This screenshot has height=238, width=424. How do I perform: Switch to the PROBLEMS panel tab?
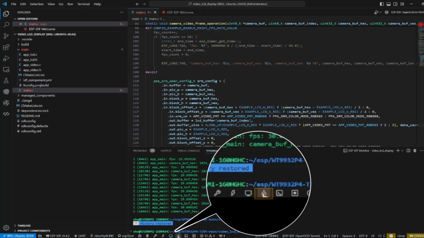(140, 151)
